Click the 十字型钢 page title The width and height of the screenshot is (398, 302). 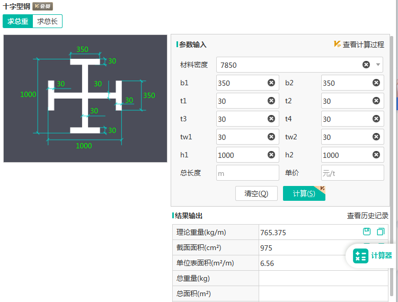[x=16, y=6]
